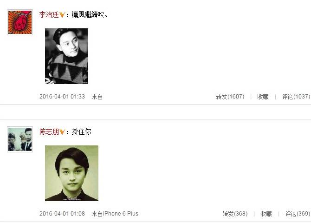The width and height of the screenshot is (311, 223).
Task: Click the timestamp 2016-04-01 01:33
Action: click(x=62, y=97)
